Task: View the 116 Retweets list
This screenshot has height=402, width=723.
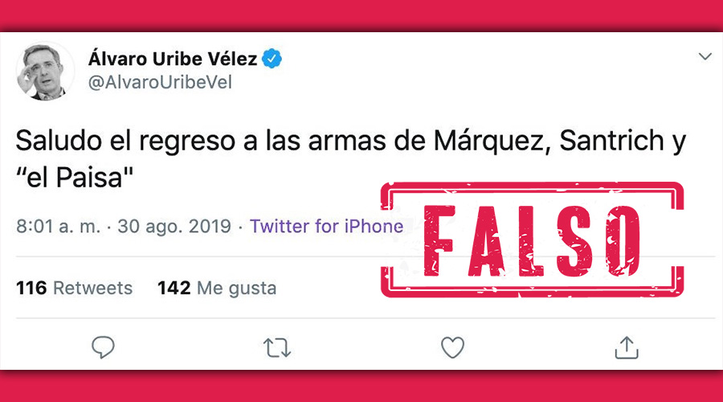Action: pos(74,288)
